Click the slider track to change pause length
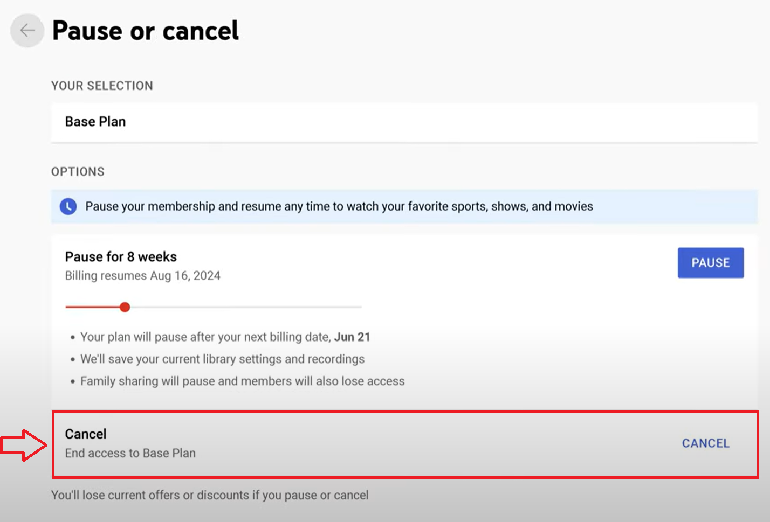Viewport: 770px width, 522px height. coord(243,307)
